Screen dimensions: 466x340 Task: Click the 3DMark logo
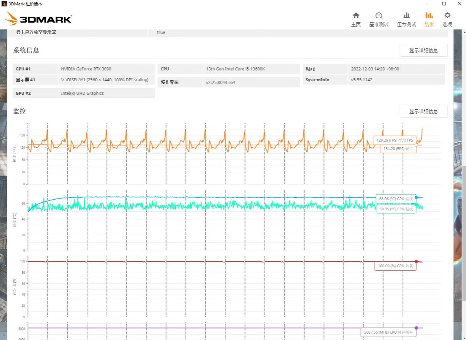point(39,19)
